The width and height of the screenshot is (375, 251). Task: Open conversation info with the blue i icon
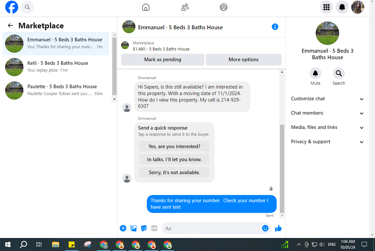[x=275, y=27]
